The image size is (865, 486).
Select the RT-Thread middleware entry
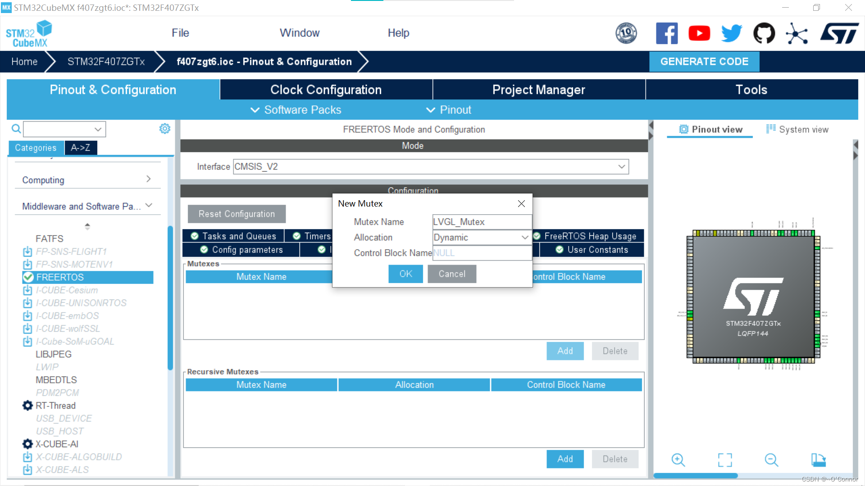coord(55,405)
